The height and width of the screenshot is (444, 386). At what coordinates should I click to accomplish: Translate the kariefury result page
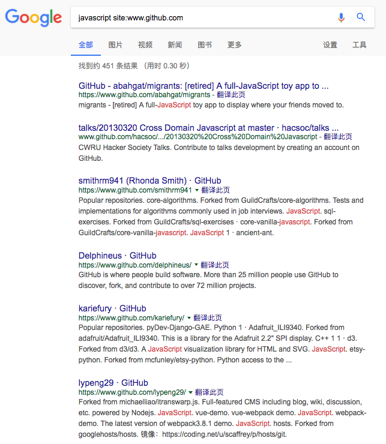coord(208,318)
